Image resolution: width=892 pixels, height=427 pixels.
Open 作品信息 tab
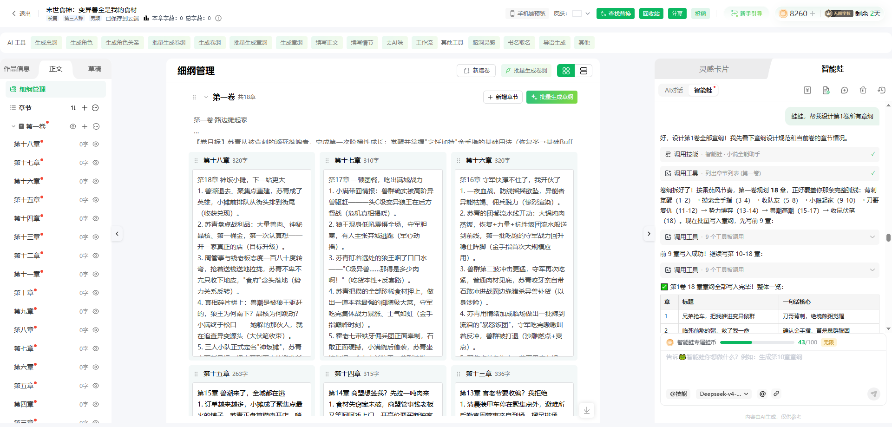pyautogui.click(x=17, y=69)
